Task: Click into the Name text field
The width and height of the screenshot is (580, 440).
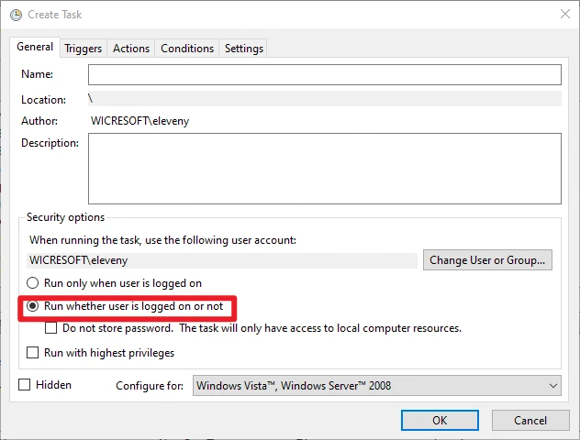Action: tap(324, 74)
